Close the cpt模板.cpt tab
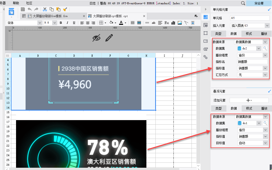Image resolution: width=272 pixels, height=170 pixels. 144,16
